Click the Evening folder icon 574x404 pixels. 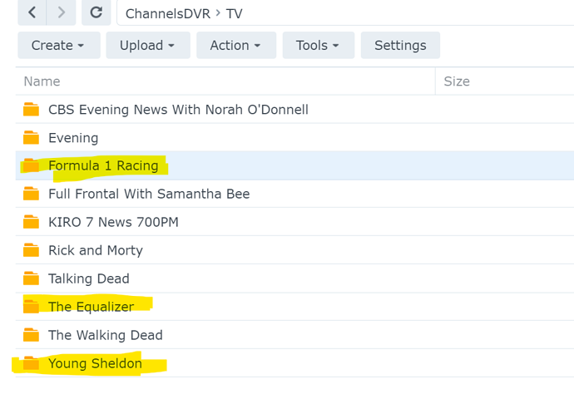[32, 138]
